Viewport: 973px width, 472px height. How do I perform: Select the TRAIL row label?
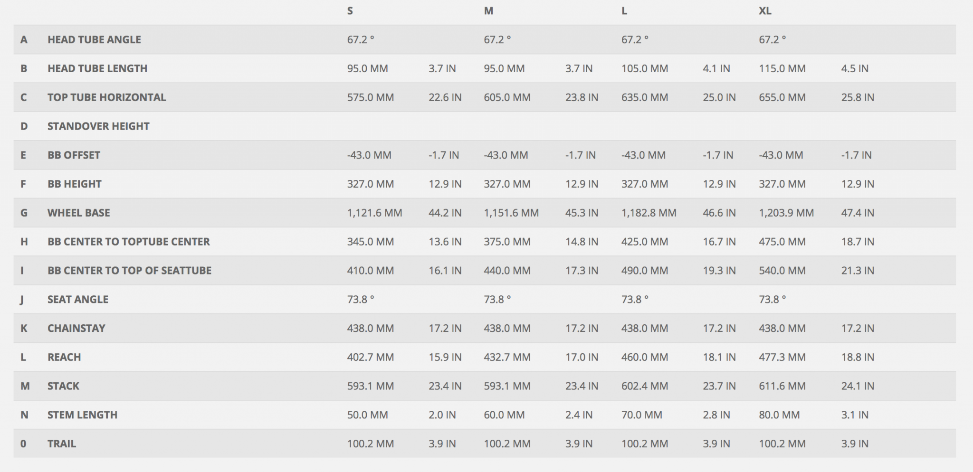click(62, 444)
